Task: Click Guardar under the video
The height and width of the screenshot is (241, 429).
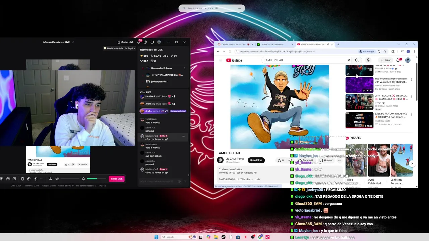Action: (326, 160)
